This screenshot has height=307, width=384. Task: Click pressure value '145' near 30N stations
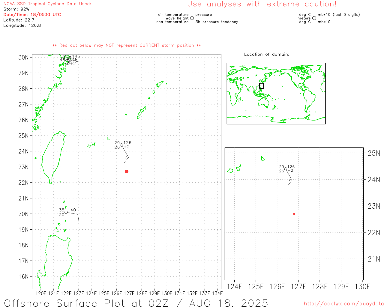[76, 56]
